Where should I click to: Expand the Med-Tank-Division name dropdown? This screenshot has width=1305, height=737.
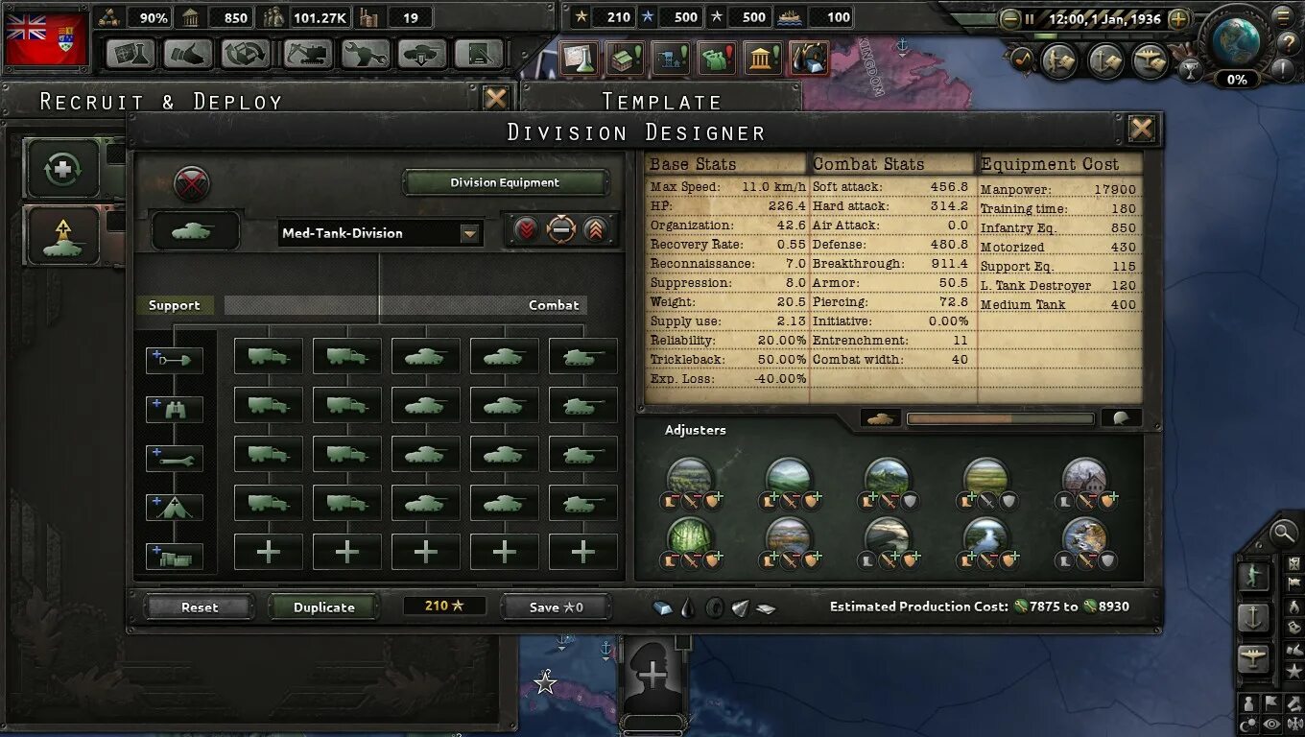tap(469, 233)
